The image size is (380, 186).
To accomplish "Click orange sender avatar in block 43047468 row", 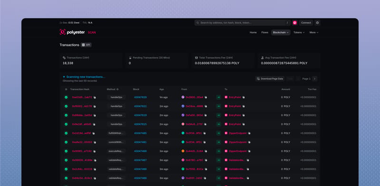I will (x=183, y=151).
